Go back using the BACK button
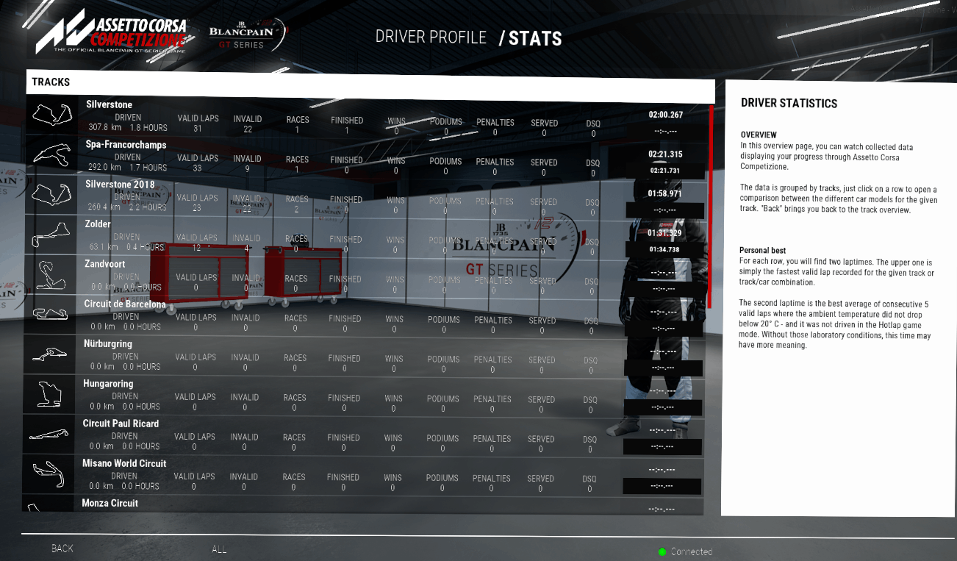Image resolution: width=957 pixels, height=561 pixels. [62, 549]
